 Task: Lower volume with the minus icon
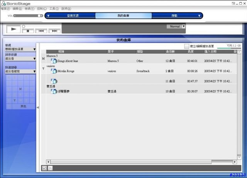(x=14, y=15)
